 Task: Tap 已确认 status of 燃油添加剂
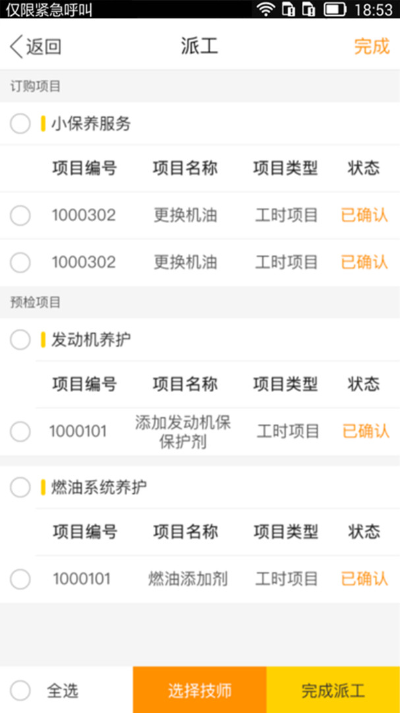coord(364,580)
